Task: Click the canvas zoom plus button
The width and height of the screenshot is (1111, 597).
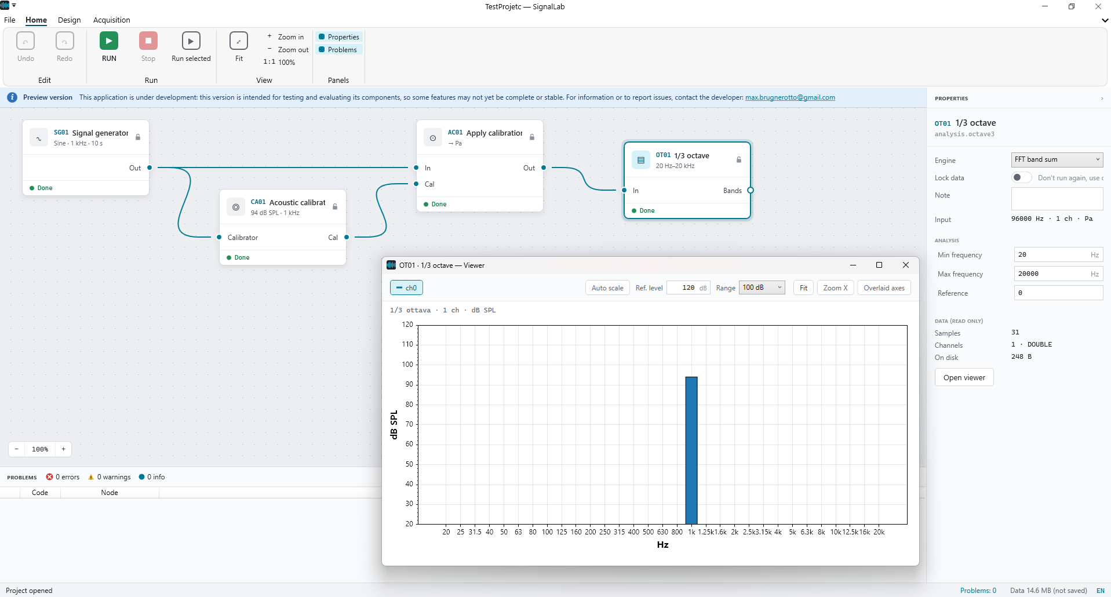Action: click(x=64, y=449)
